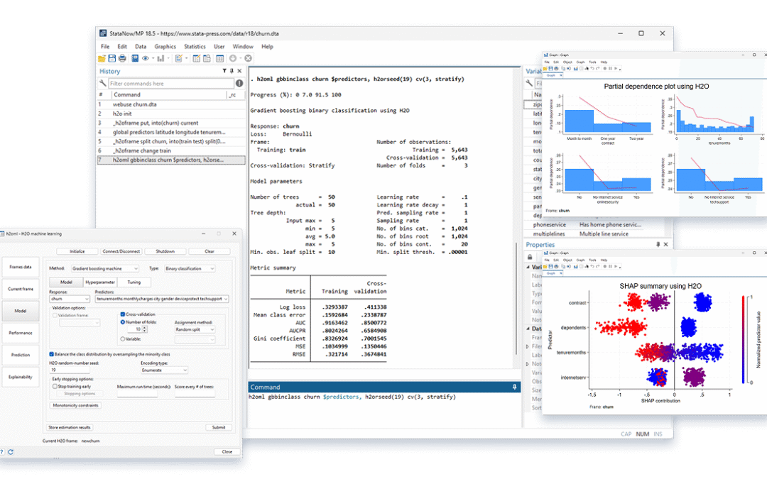Click the Break (red X circle) toolbar icon
This screenshot has width=767, height=479.
pos(249,59)
